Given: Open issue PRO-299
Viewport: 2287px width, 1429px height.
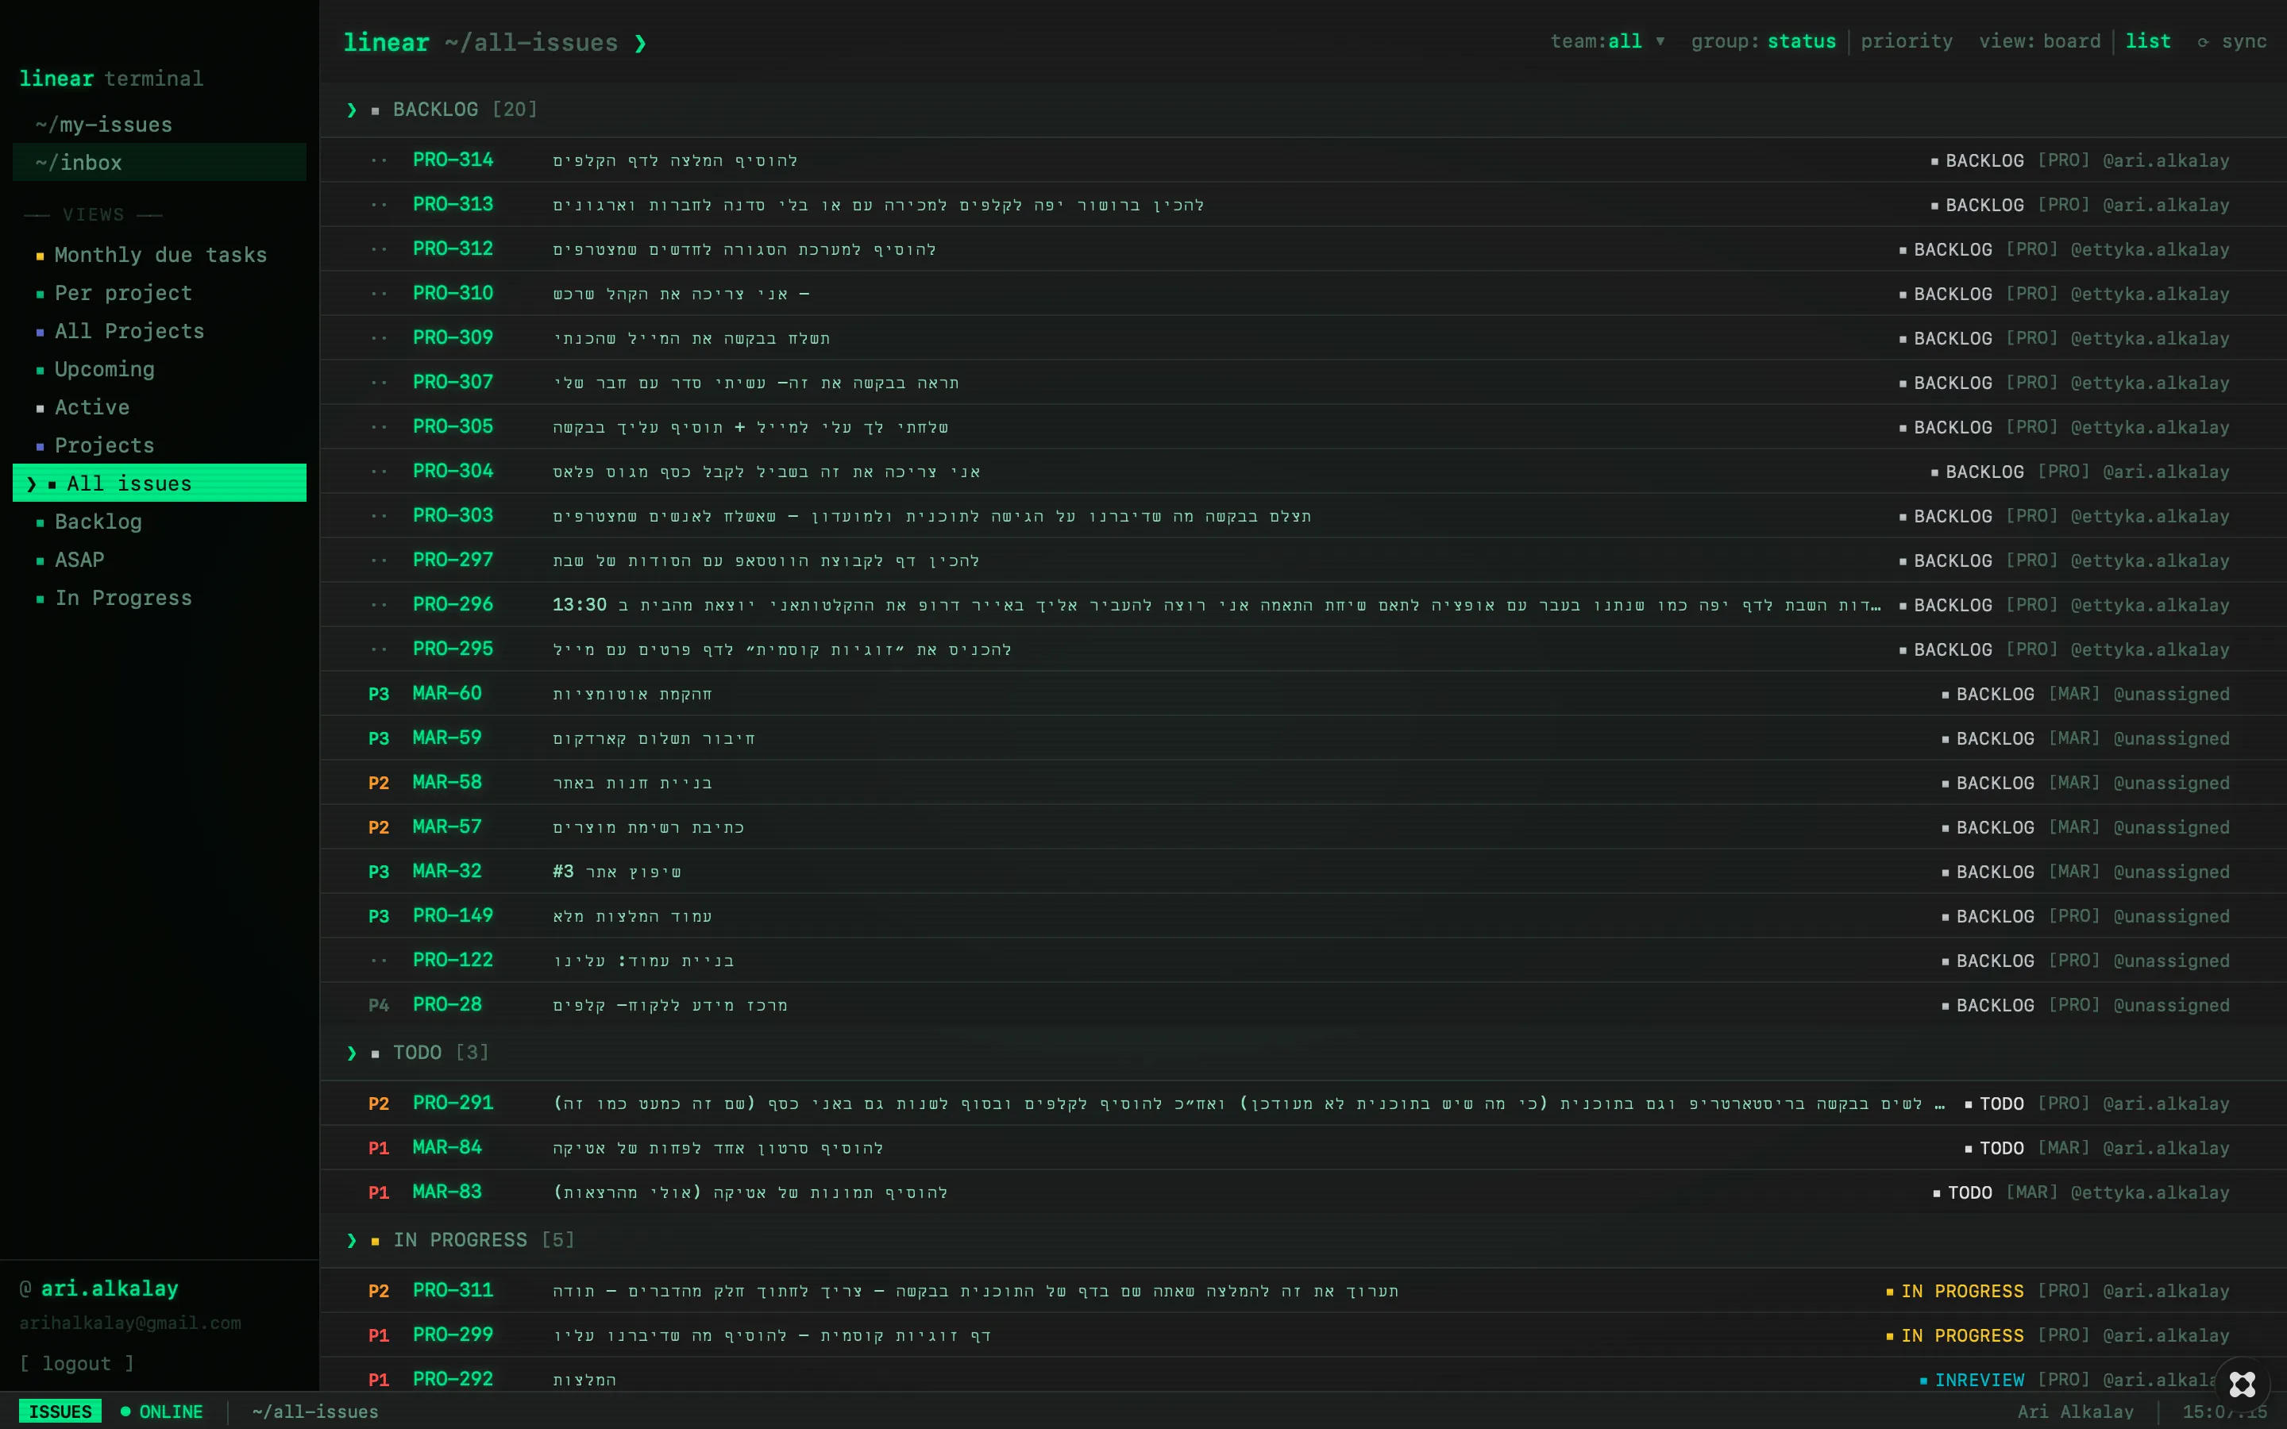Looking at the screenshot, I should pos(1302,1335).
